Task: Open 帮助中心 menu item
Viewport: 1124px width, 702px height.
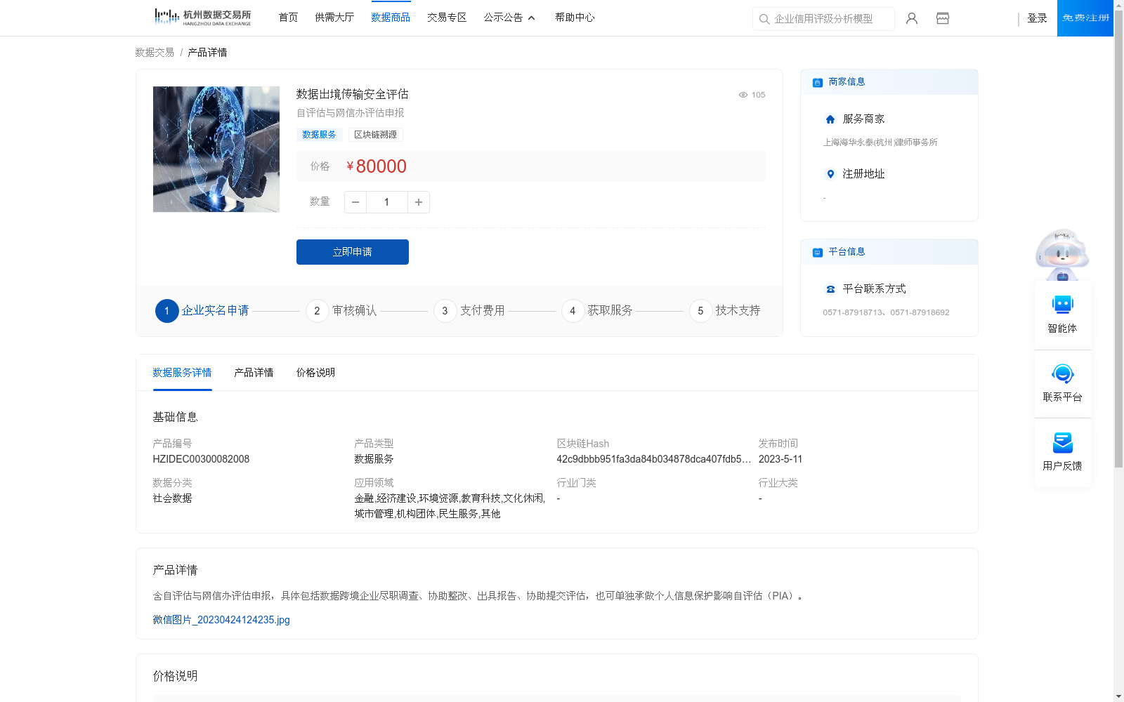Action: [x=575, y=18]
